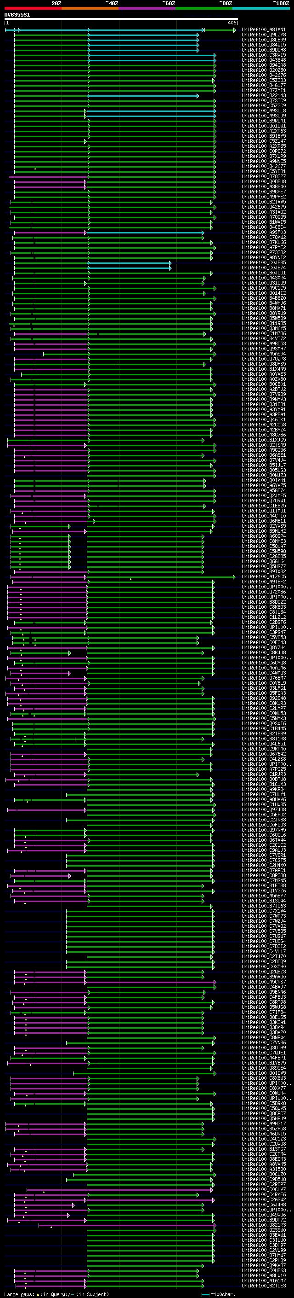The width and height of the screenshot is (294, 1298).
Task: Select the label UniRef100_Q4L651
Action: [x=264, y=744]
